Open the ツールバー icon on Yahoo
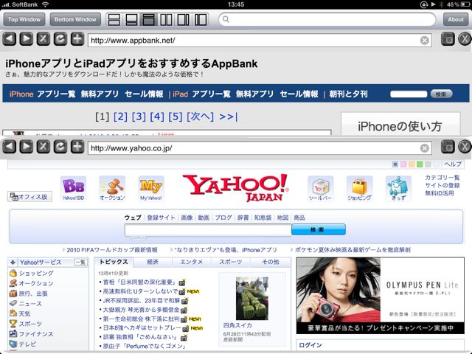The height and width of the screenshot is (354, 472). (x=320, y=189)
